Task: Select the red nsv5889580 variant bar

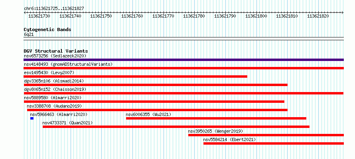Action: coord(154,102)
